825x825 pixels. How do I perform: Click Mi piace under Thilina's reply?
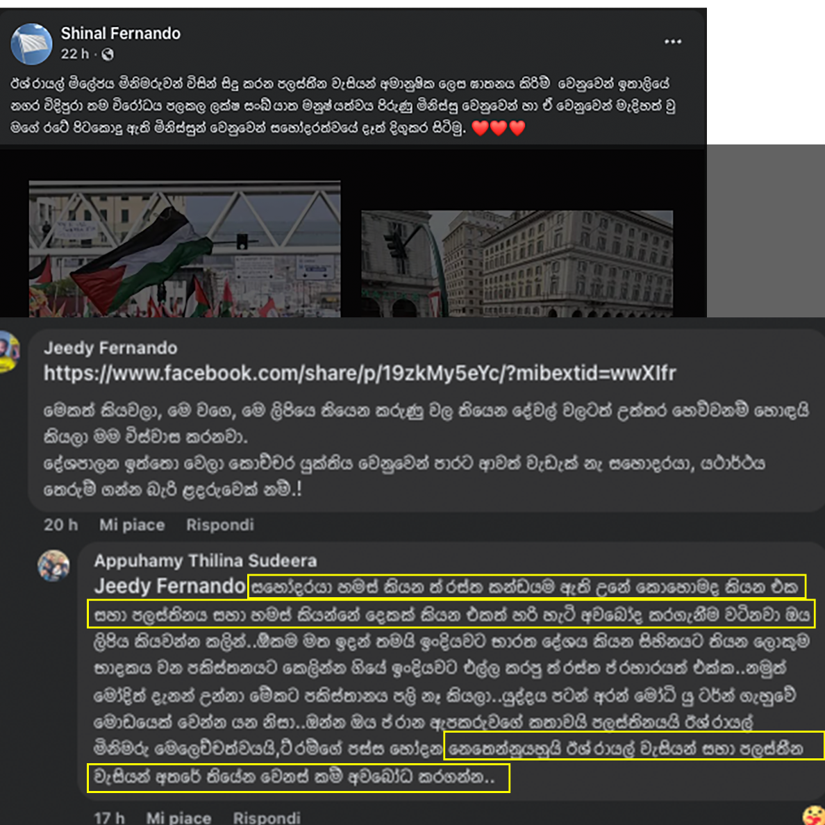[x=179, y=817]
